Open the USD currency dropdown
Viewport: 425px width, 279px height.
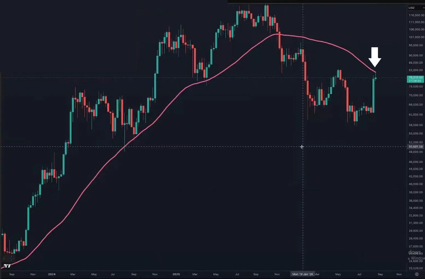point(416,8)
